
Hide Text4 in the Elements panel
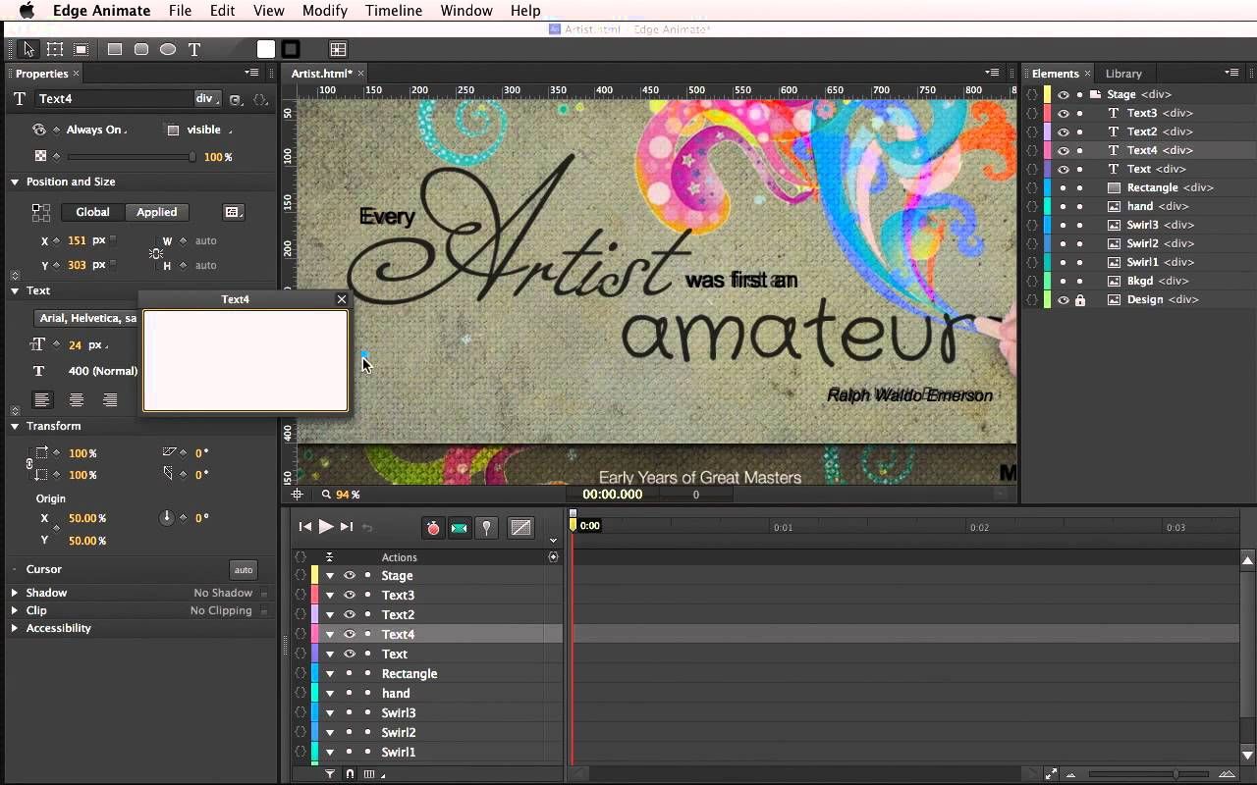(1063, 150)
